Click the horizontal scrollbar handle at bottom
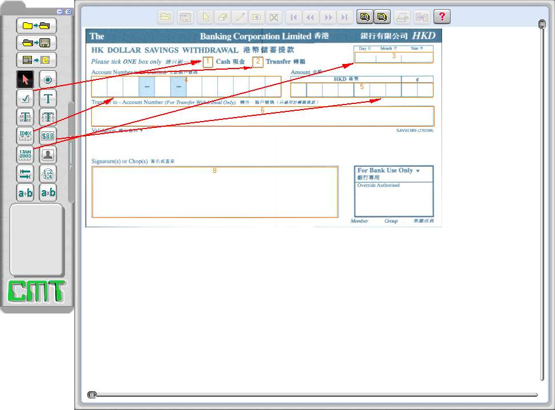The height and width of the screenshot is (410, 555). coord(92,395)
